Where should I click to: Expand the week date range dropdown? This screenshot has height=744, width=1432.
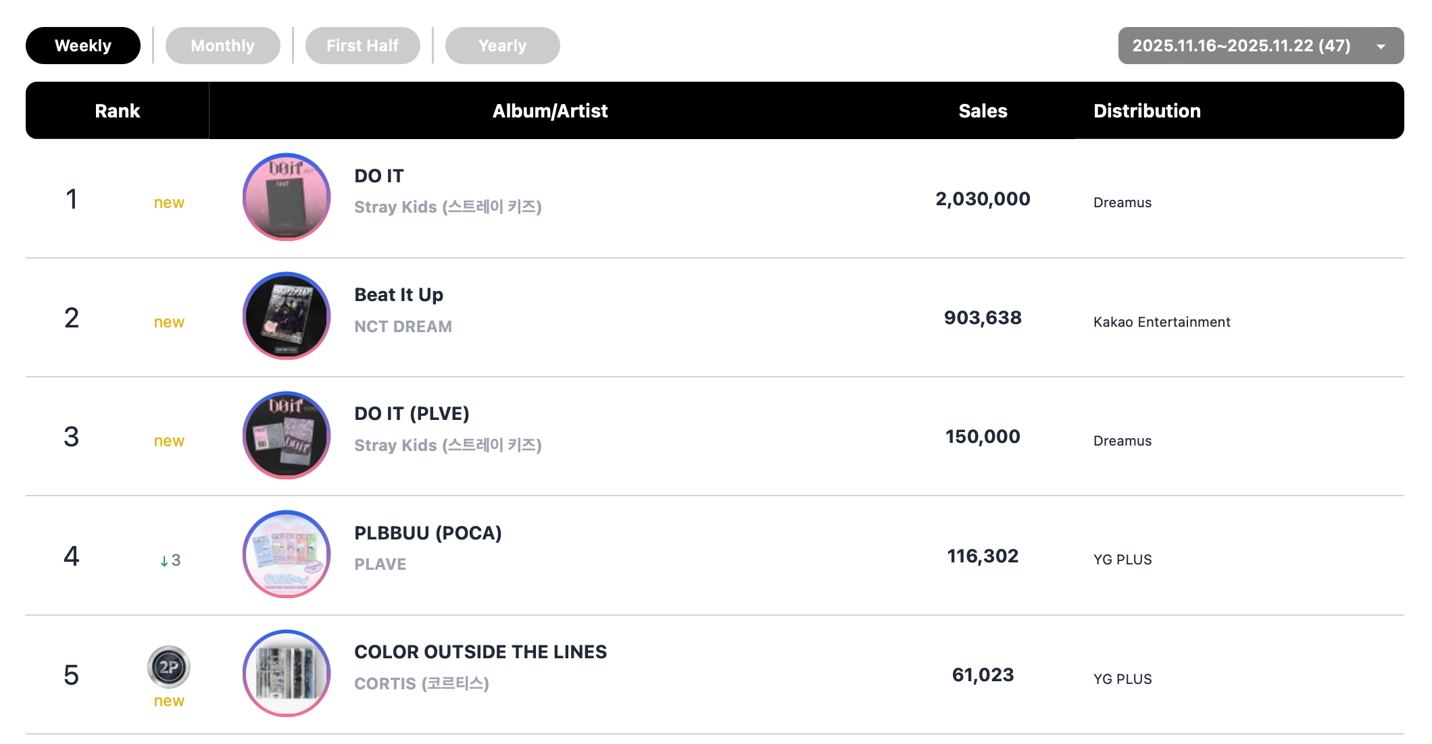point(1241,46)
